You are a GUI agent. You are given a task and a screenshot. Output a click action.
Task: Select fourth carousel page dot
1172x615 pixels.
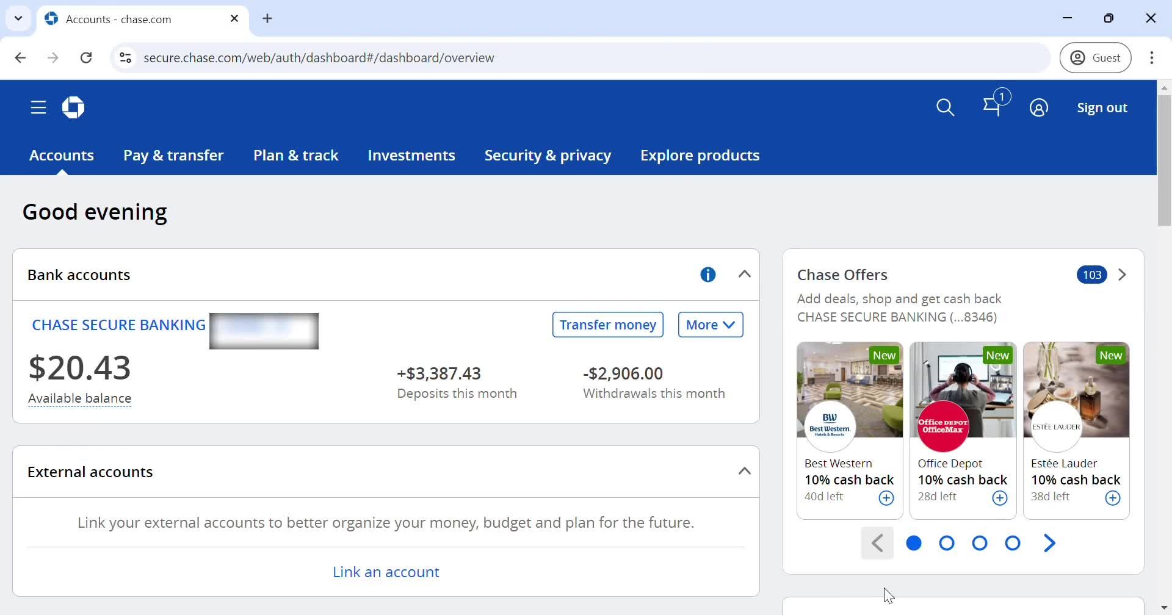[x=1013, y=543]
